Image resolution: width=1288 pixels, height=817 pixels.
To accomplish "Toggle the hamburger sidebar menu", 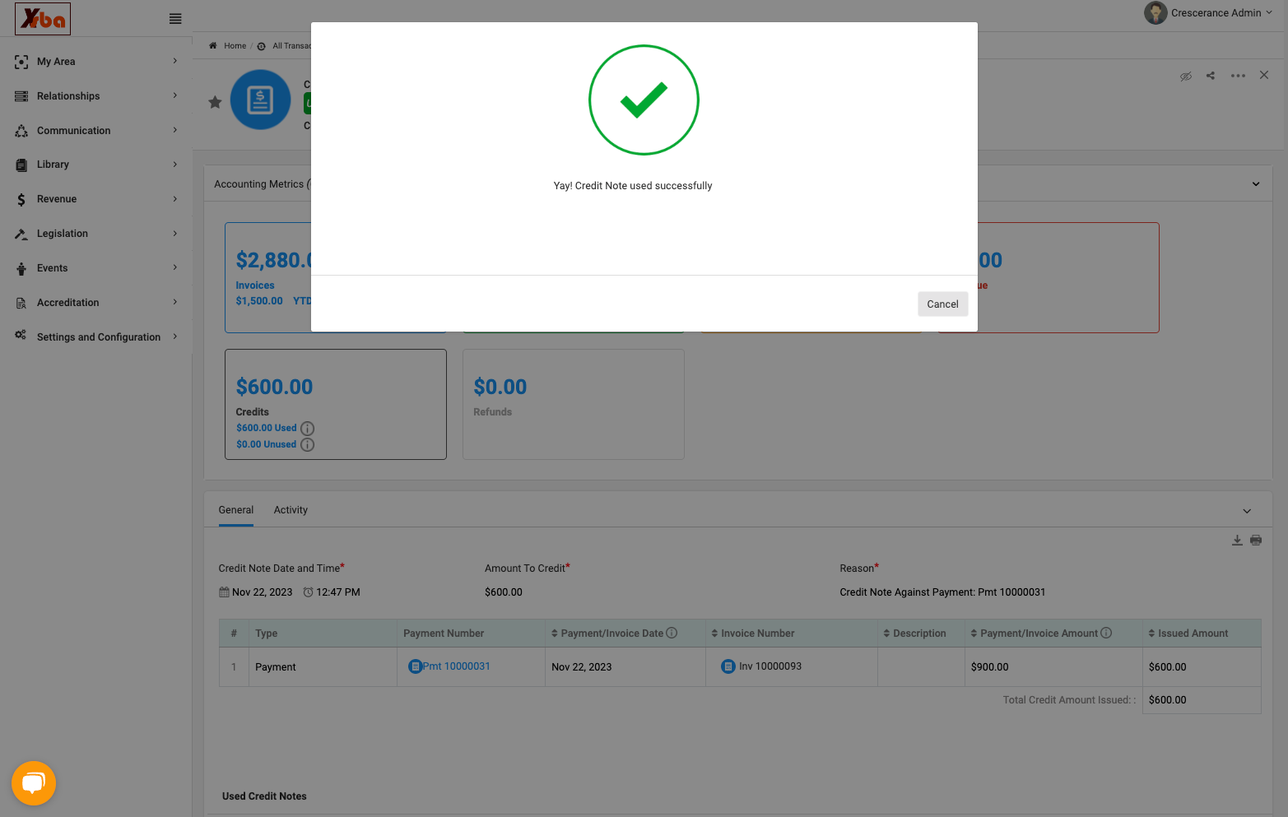I will coord(175,19).
